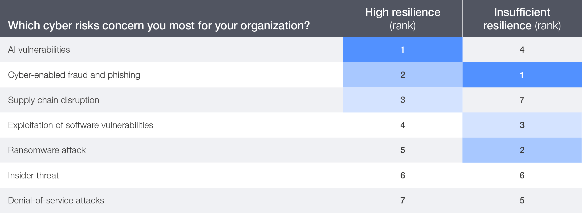The image size is (582, 213).
Task: Click Insider threat insufficient resilience rank 6
Action: (x=522, y=176)
